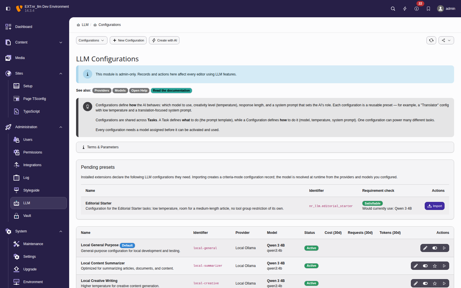Click the reload icon button

431,40
